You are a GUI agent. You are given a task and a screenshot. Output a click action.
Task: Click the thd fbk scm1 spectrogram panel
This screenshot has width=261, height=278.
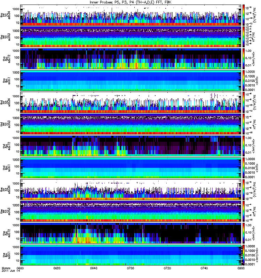click(x=131, y=168)
